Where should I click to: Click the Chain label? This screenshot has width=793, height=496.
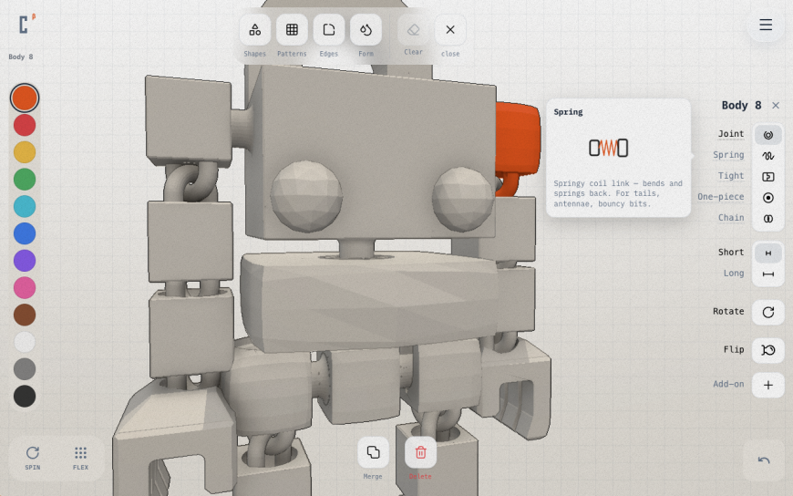click(x=731, y=218)
